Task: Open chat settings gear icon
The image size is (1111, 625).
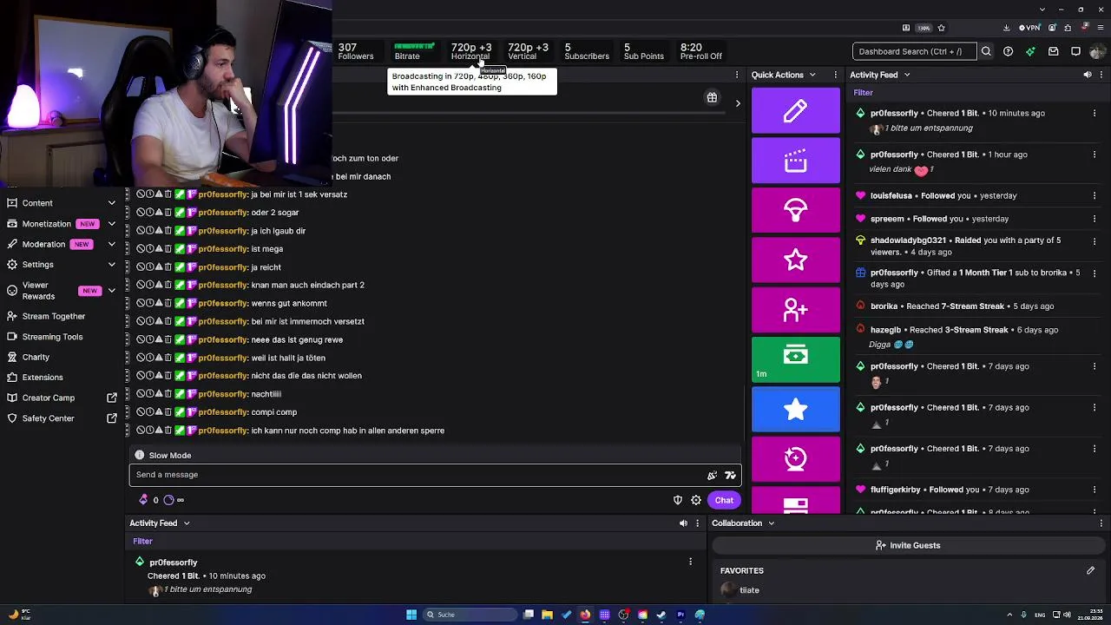Action: coord(696,500)
